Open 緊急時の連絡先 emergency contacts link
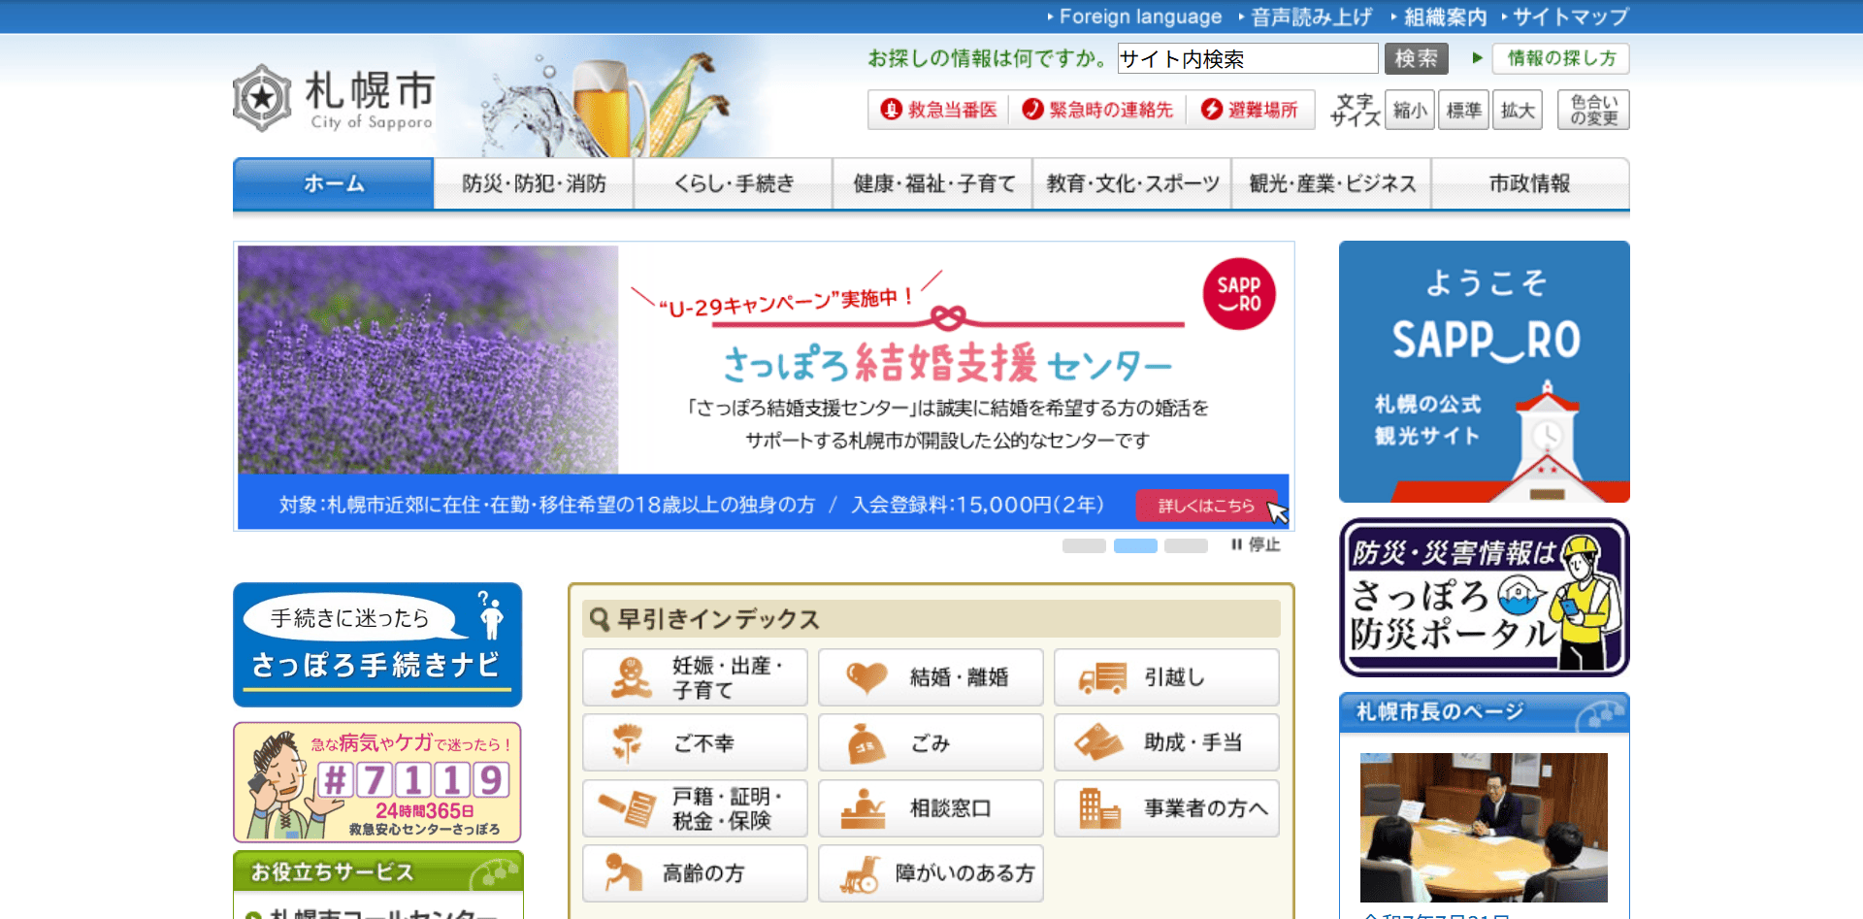1863x919 pixels. (1097, 110)
